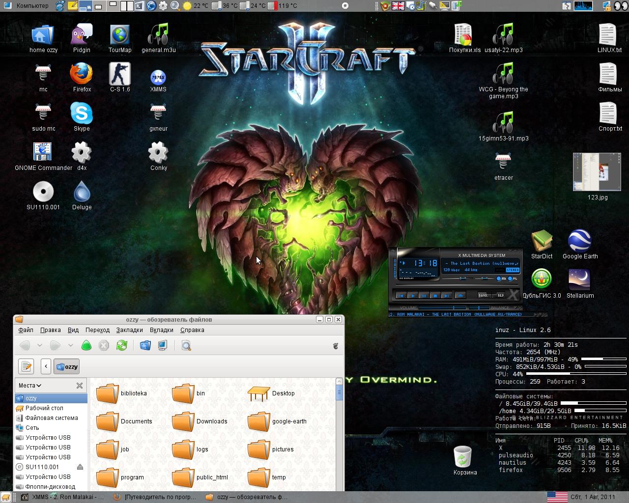Click the Up (green arrow) button in file browser

(86, 345)
